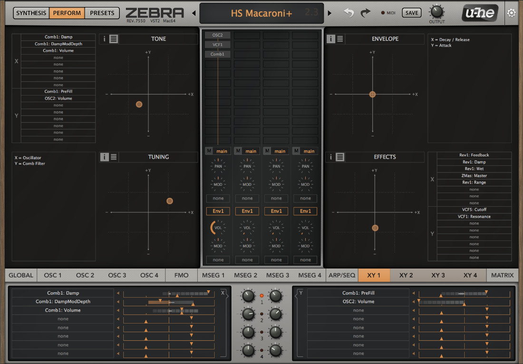The height and width of the screenshot is (364, 523).
Task: Toggle XY selector LED number 1
Action: [x=261, y=296]
